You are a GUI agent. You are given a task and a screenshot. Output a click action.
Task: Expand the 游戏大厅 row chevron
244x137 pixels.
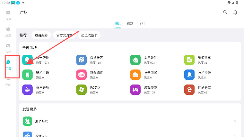(x=235, y=136)
